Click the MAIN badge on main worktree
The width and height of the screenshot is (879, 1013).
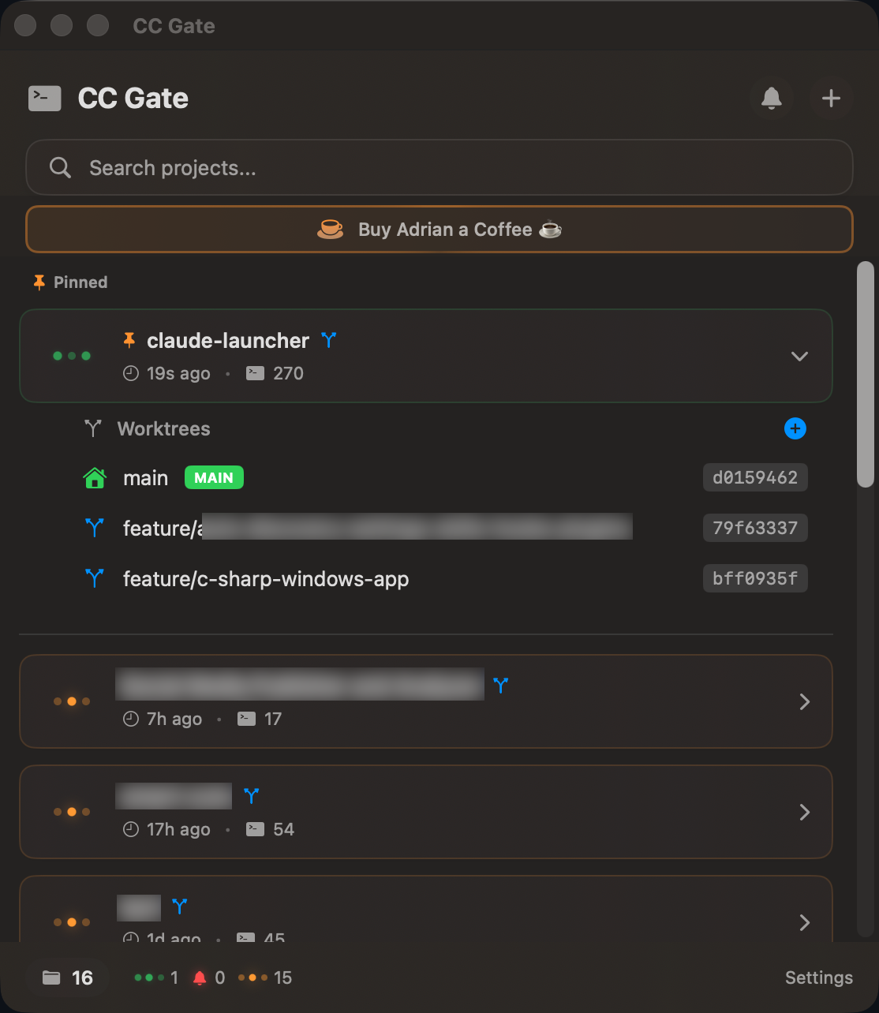(213, 477)
